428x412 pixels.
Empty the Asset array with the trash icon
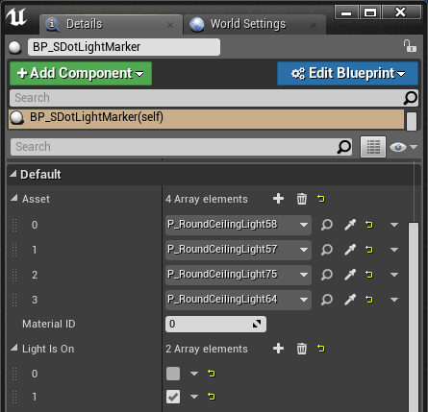301,199
